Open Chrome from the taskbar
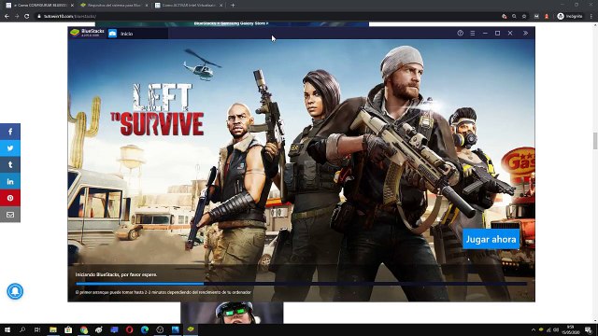598x336 pixels. click(x=84, y=329)
